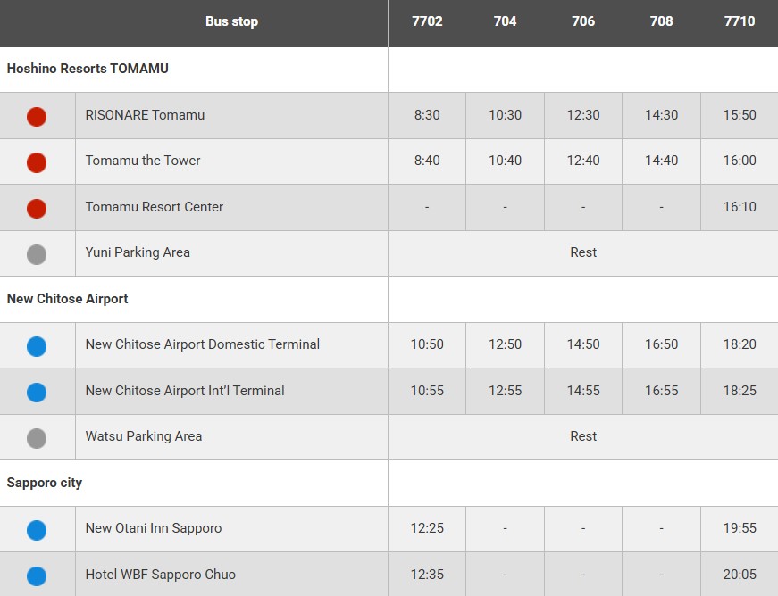Select the 7702 bus column header
Image resolution: width=778 pixels, height=596 pixels.
[x=427, y=21]
